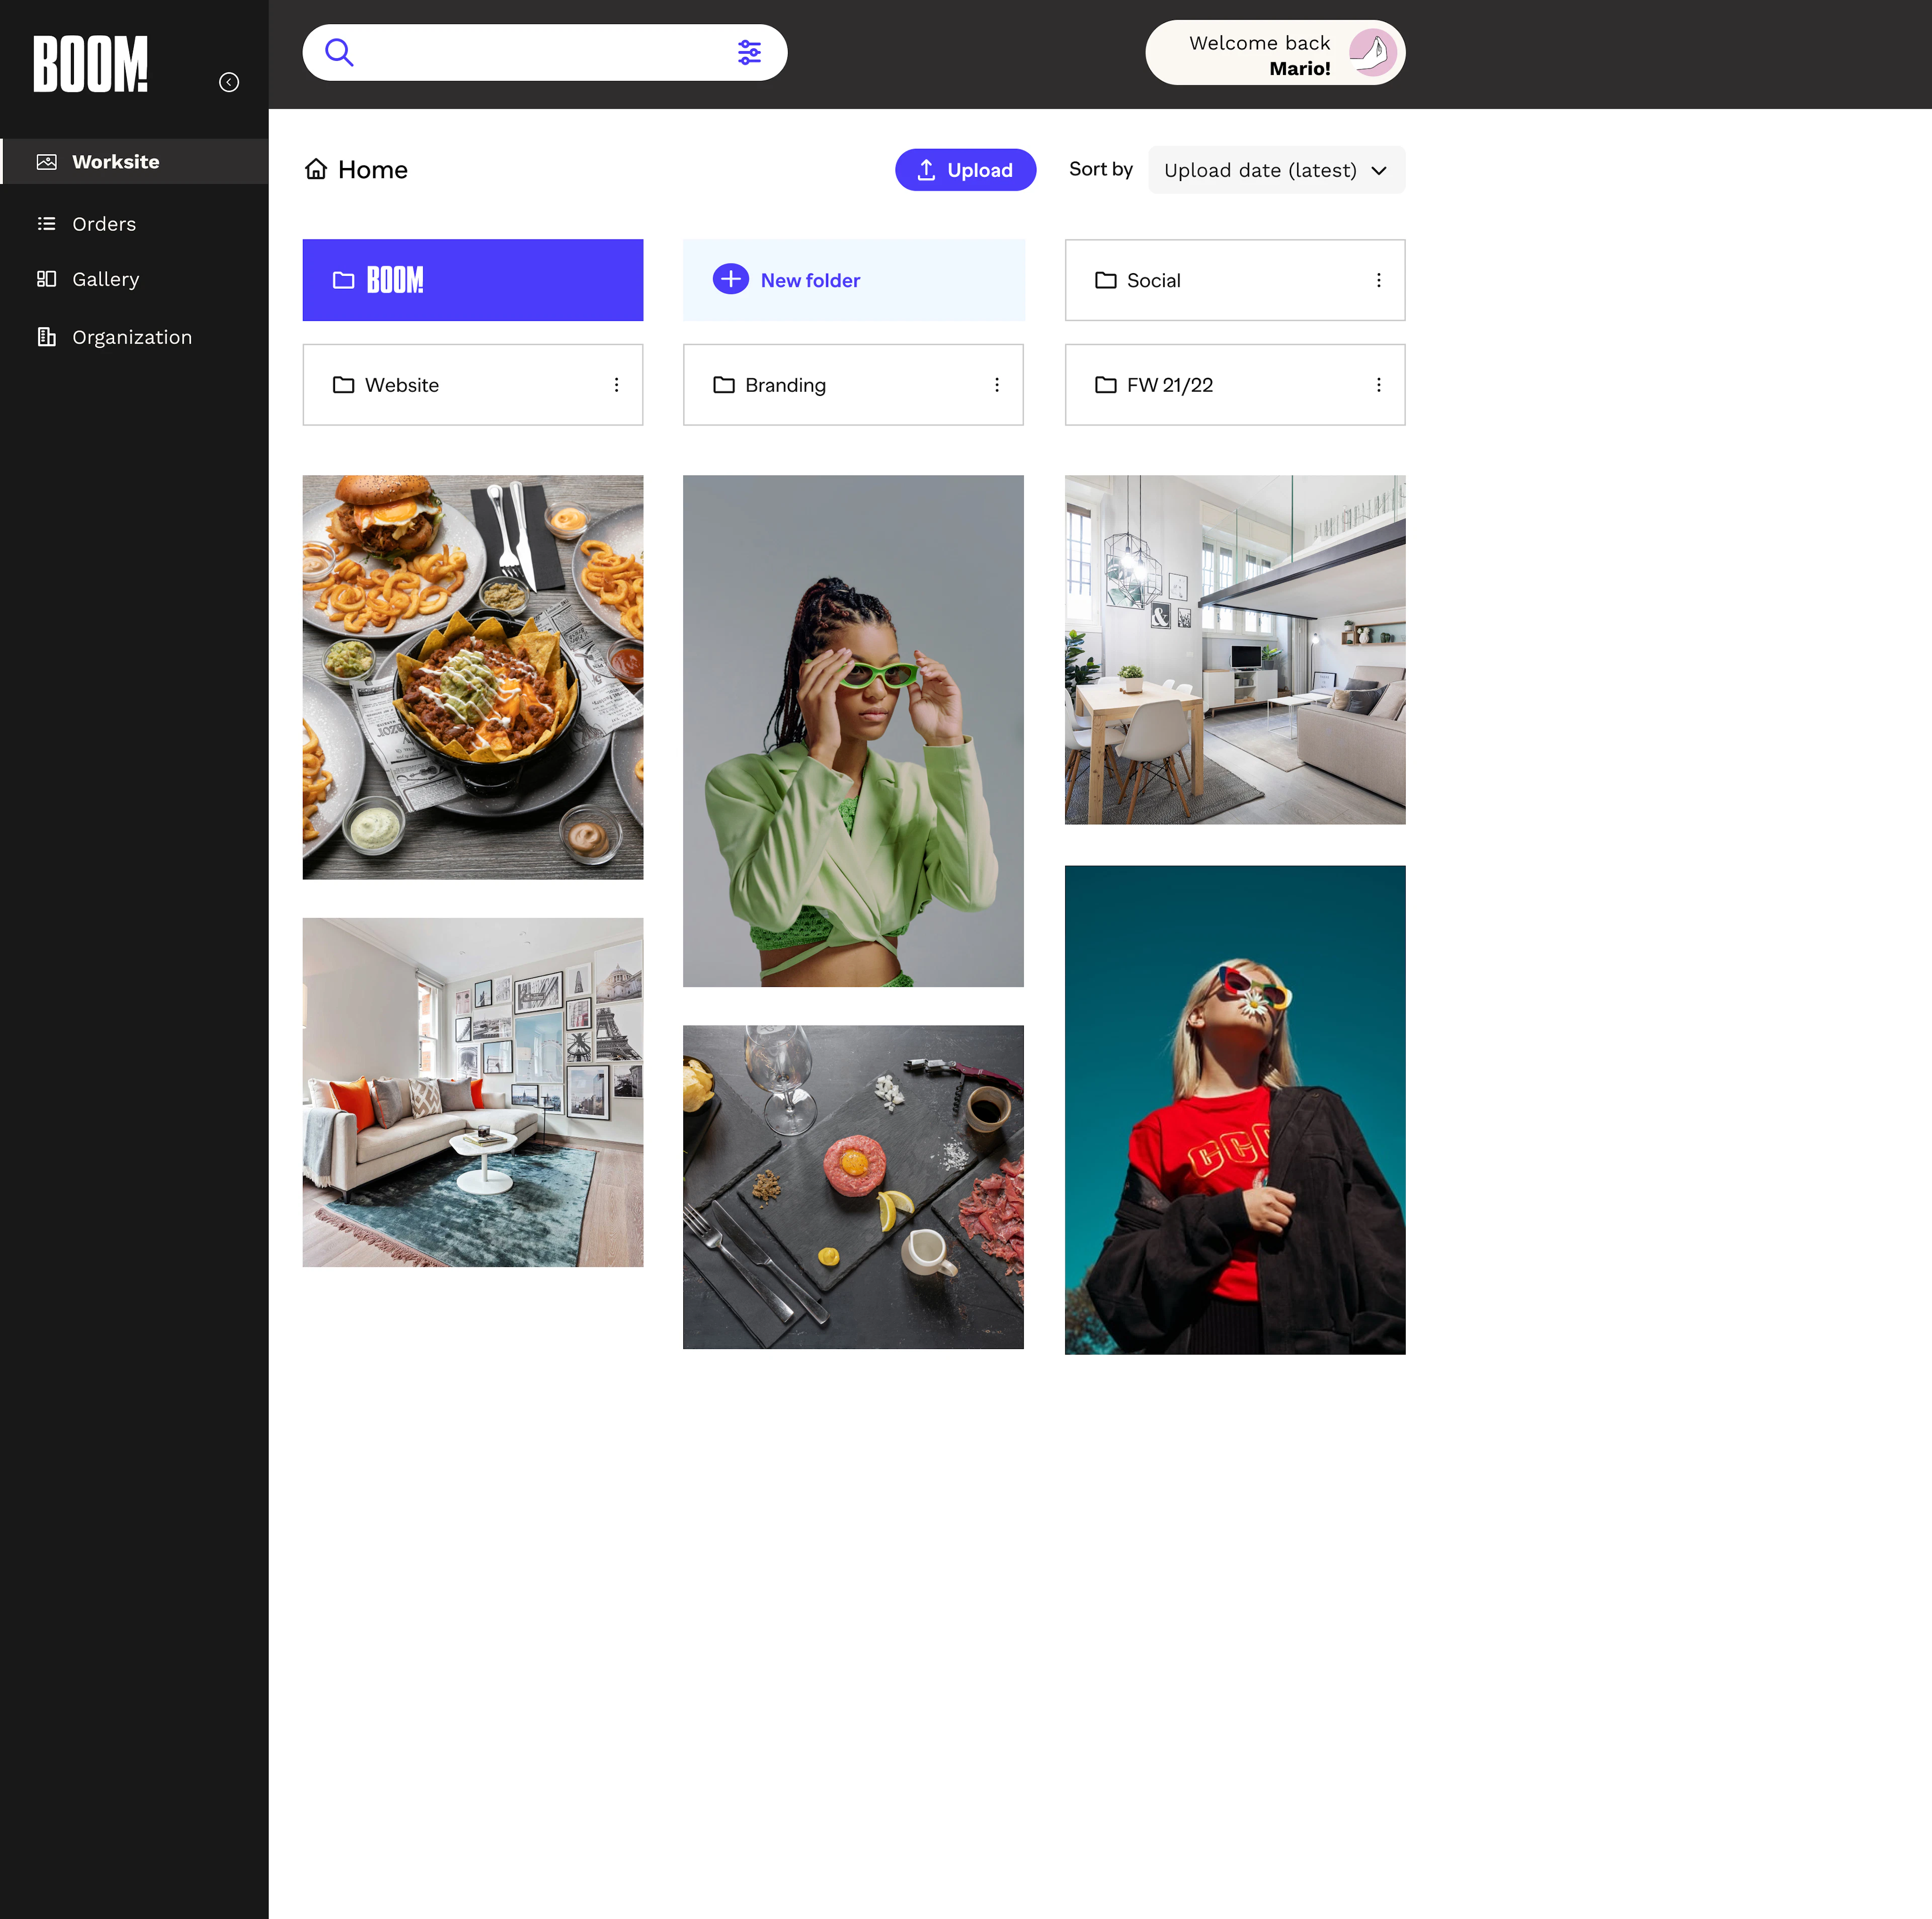Select the Worksite sidebar icon
This screenshot has width=1932, height=1919.
click(x=47, y=161)
